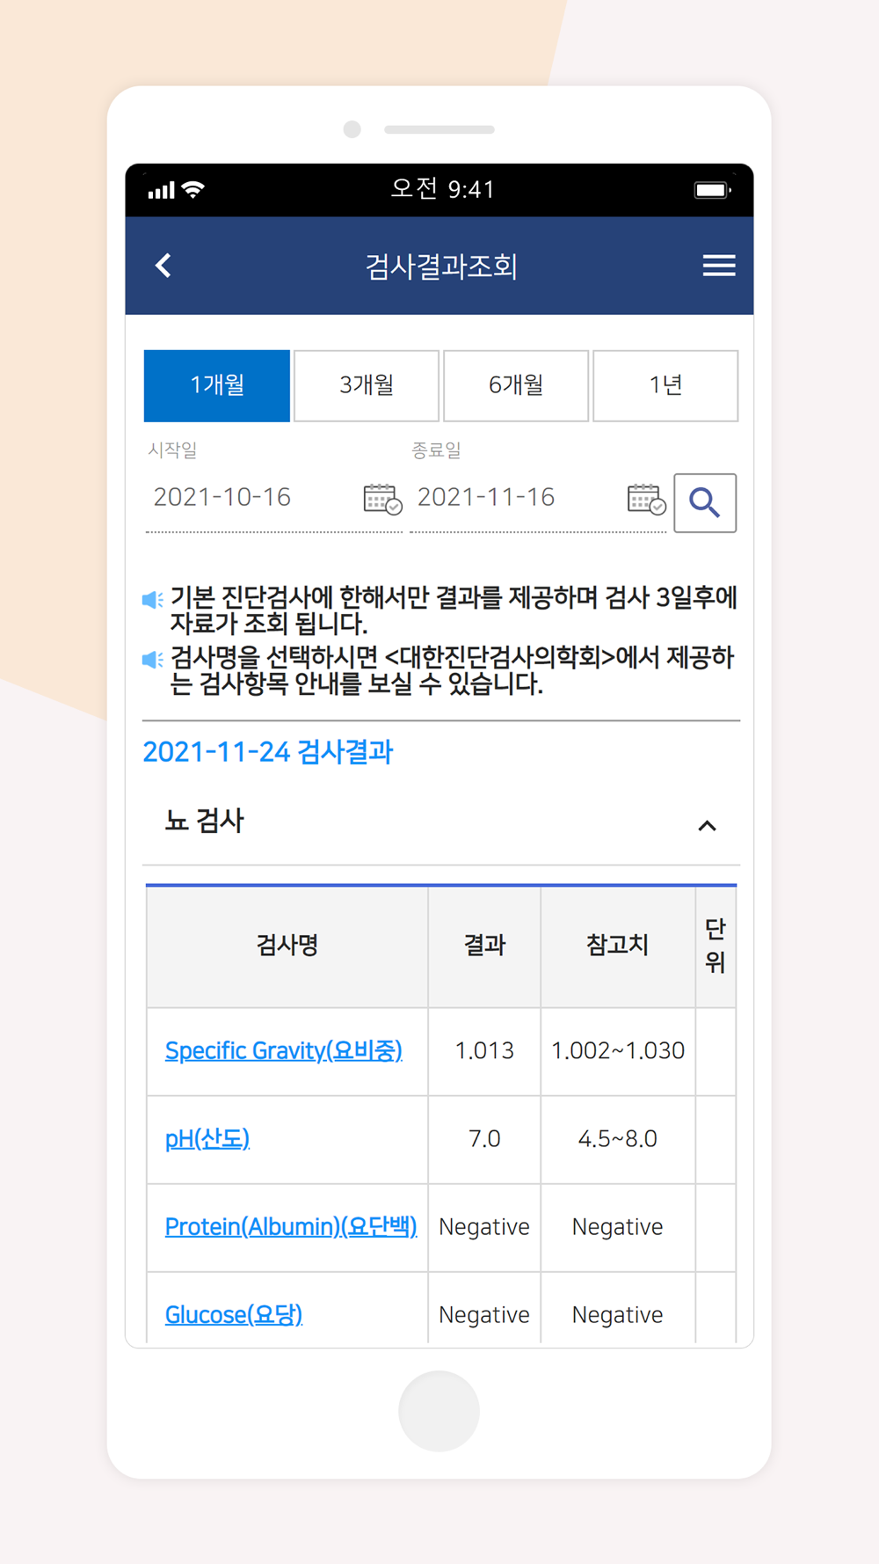The image size is (879, 1564).
Task: Select the 1개월 period tab
Action: click(217, 386)
